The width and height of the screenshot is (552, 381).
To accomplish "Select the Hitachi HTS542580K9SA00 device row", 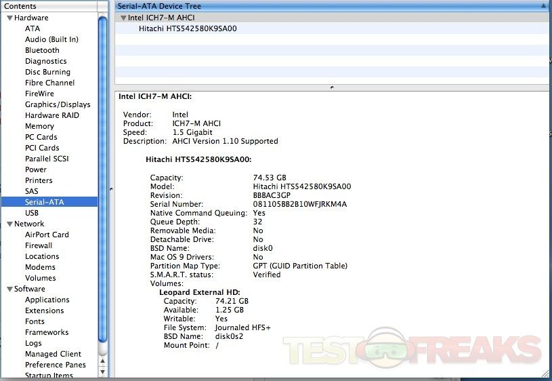I will pyautogui.click(x=188, y=28).
